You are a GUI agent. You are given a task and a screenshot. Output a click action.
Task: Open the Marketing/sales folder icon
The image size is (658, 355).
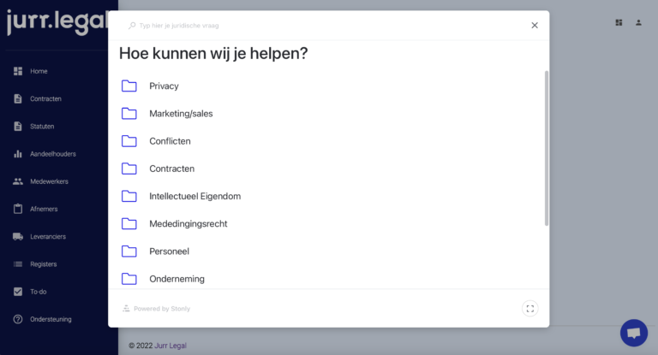(x=129, y=114)
